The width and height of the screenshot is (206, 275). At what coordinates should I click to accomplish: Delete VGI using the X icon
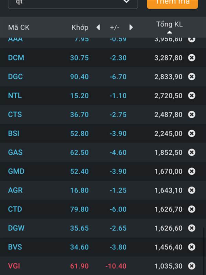point(192,266)
